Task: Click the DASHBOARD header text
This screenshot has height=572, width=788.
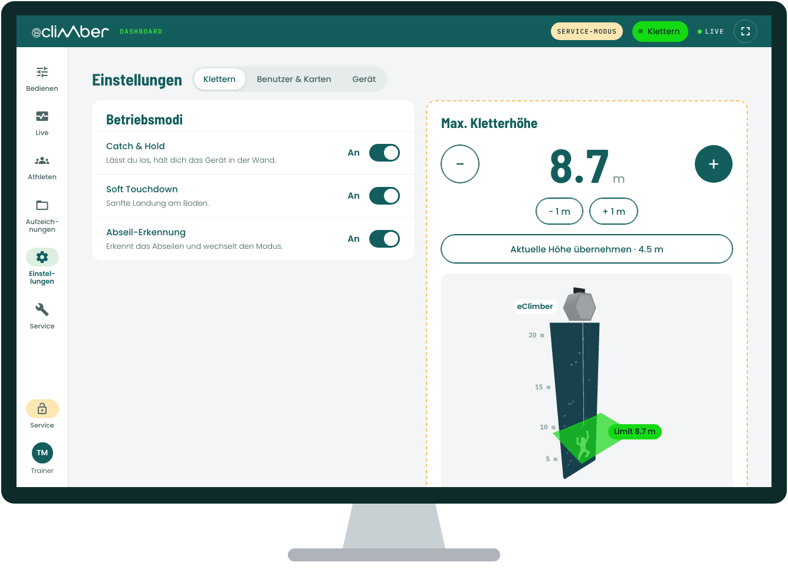Action: coord(141,31)
